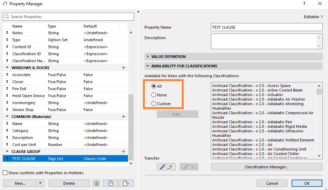Viewport: 328px width, 190px height.
Task: Expand the VALUE DEFINITION section
Action: click(x=148, y=57)
